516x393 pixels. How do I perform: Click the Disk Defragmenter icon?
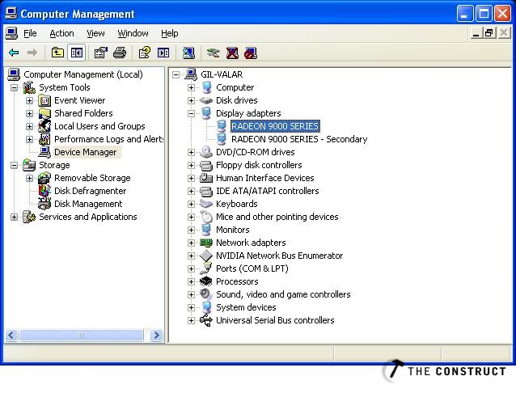click(44, 191)
